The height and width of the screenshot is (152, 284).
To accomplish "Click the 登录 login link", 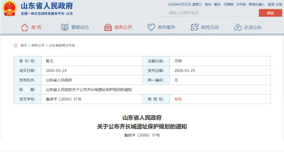I will click(271, 5).
